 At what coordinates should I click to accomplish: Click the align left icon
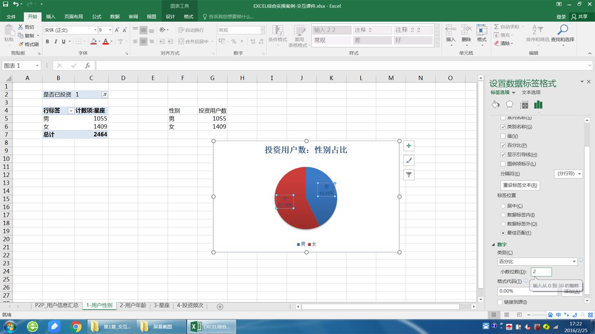[135, 42]
